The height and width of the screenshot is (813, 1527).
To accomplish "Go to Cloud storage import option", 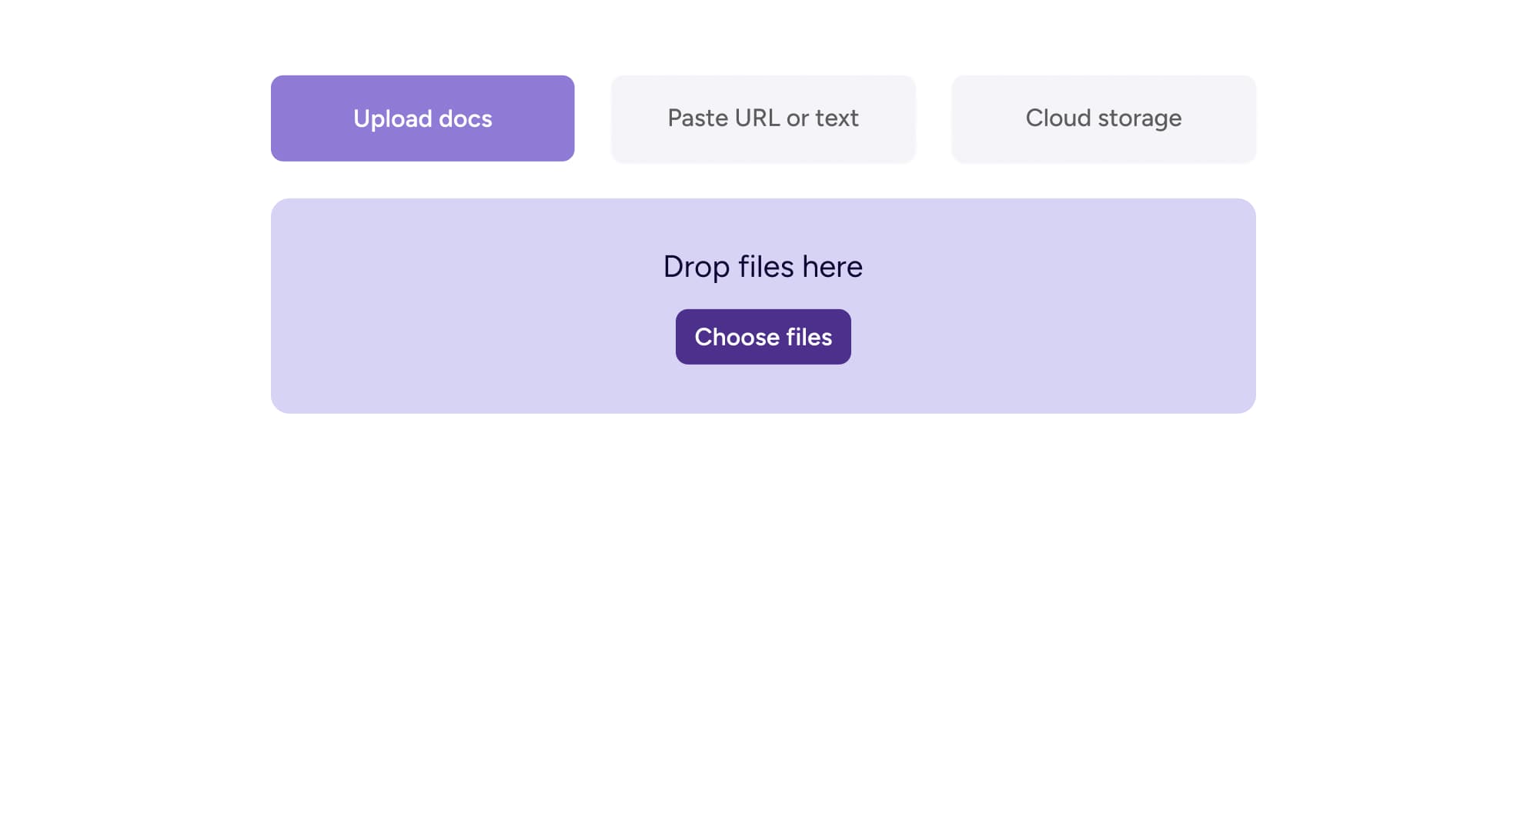I will (x=1103, y=118).
